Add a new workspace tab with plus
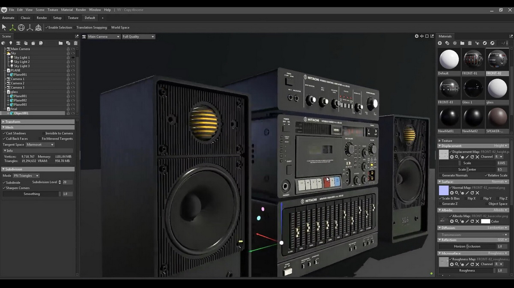The width and height of the screenshot is (514, 288). [102, 18]
